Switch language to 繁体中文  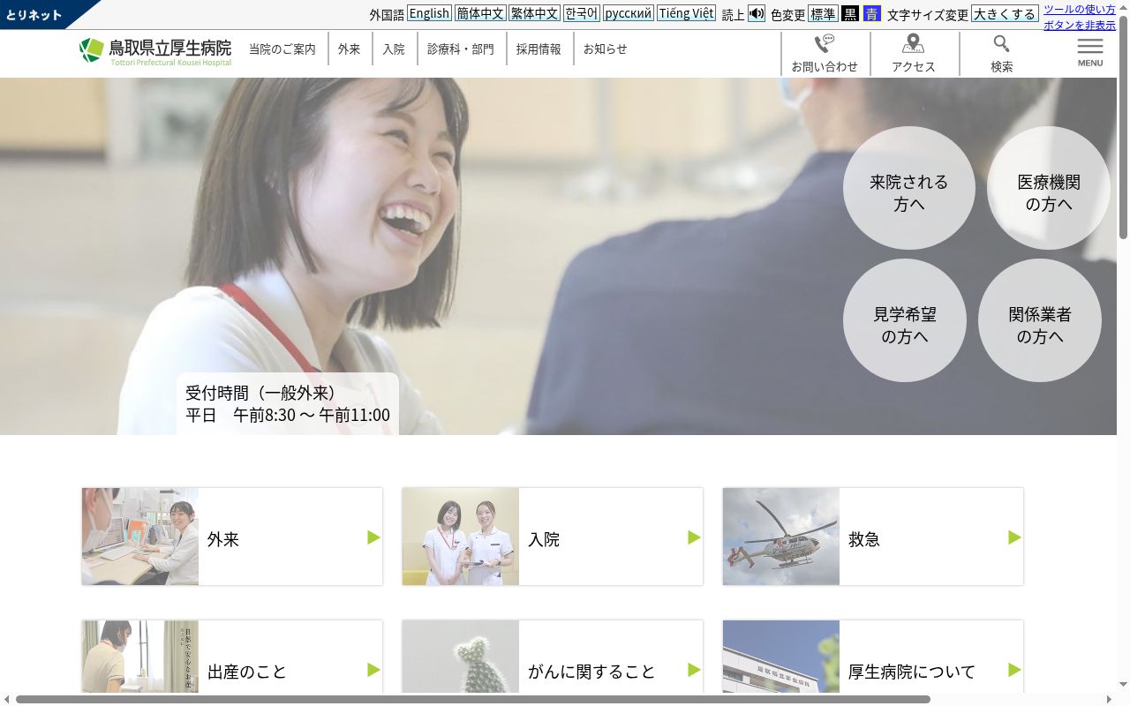coord(534,13)
